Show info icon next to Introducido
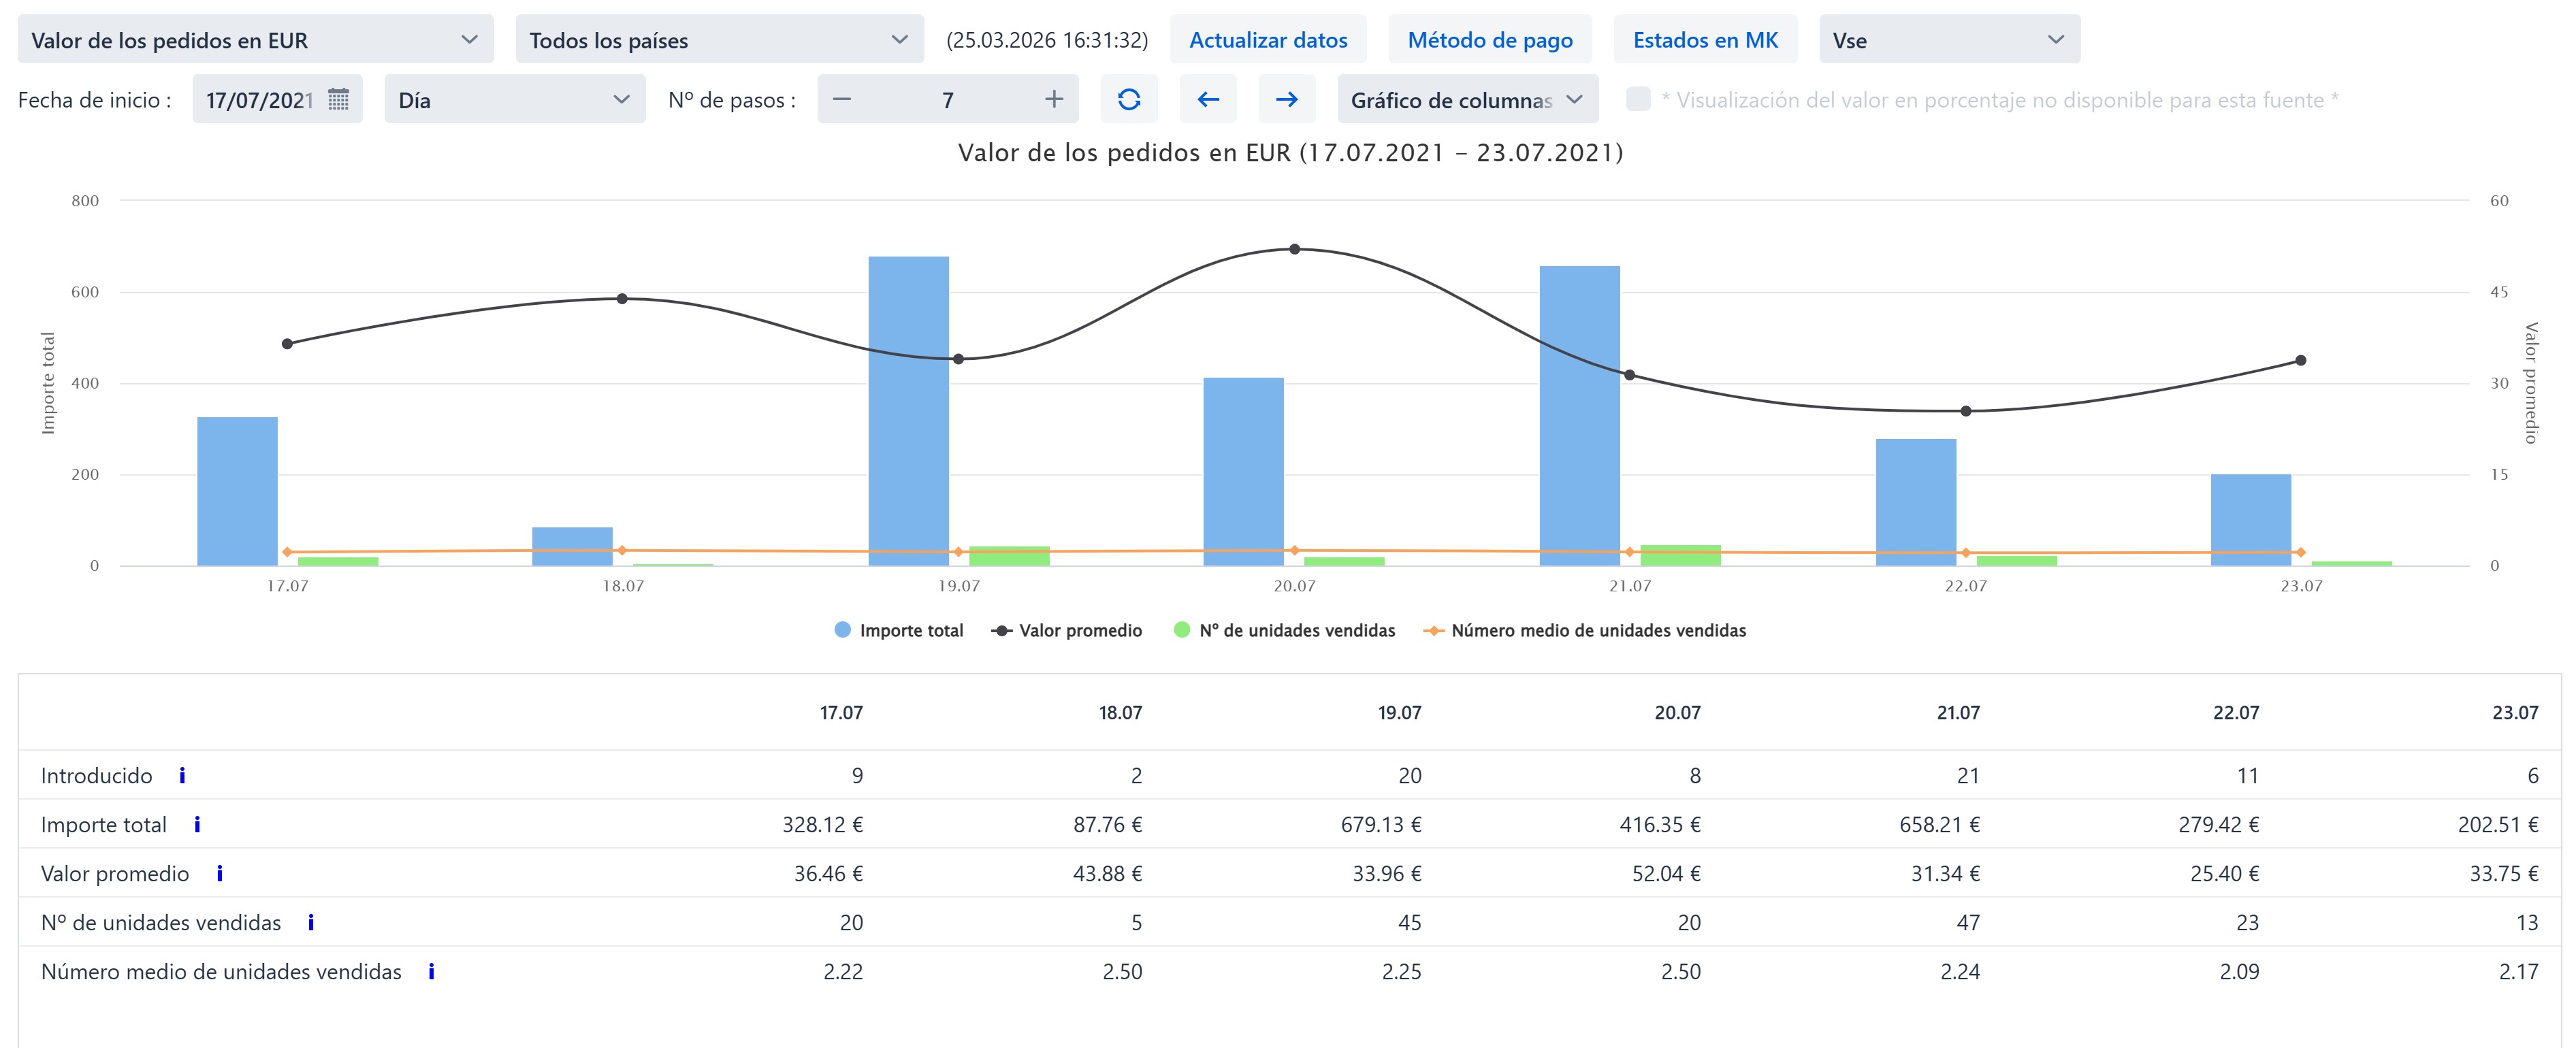This screenshot has height=1048, width=2576. 182,775
